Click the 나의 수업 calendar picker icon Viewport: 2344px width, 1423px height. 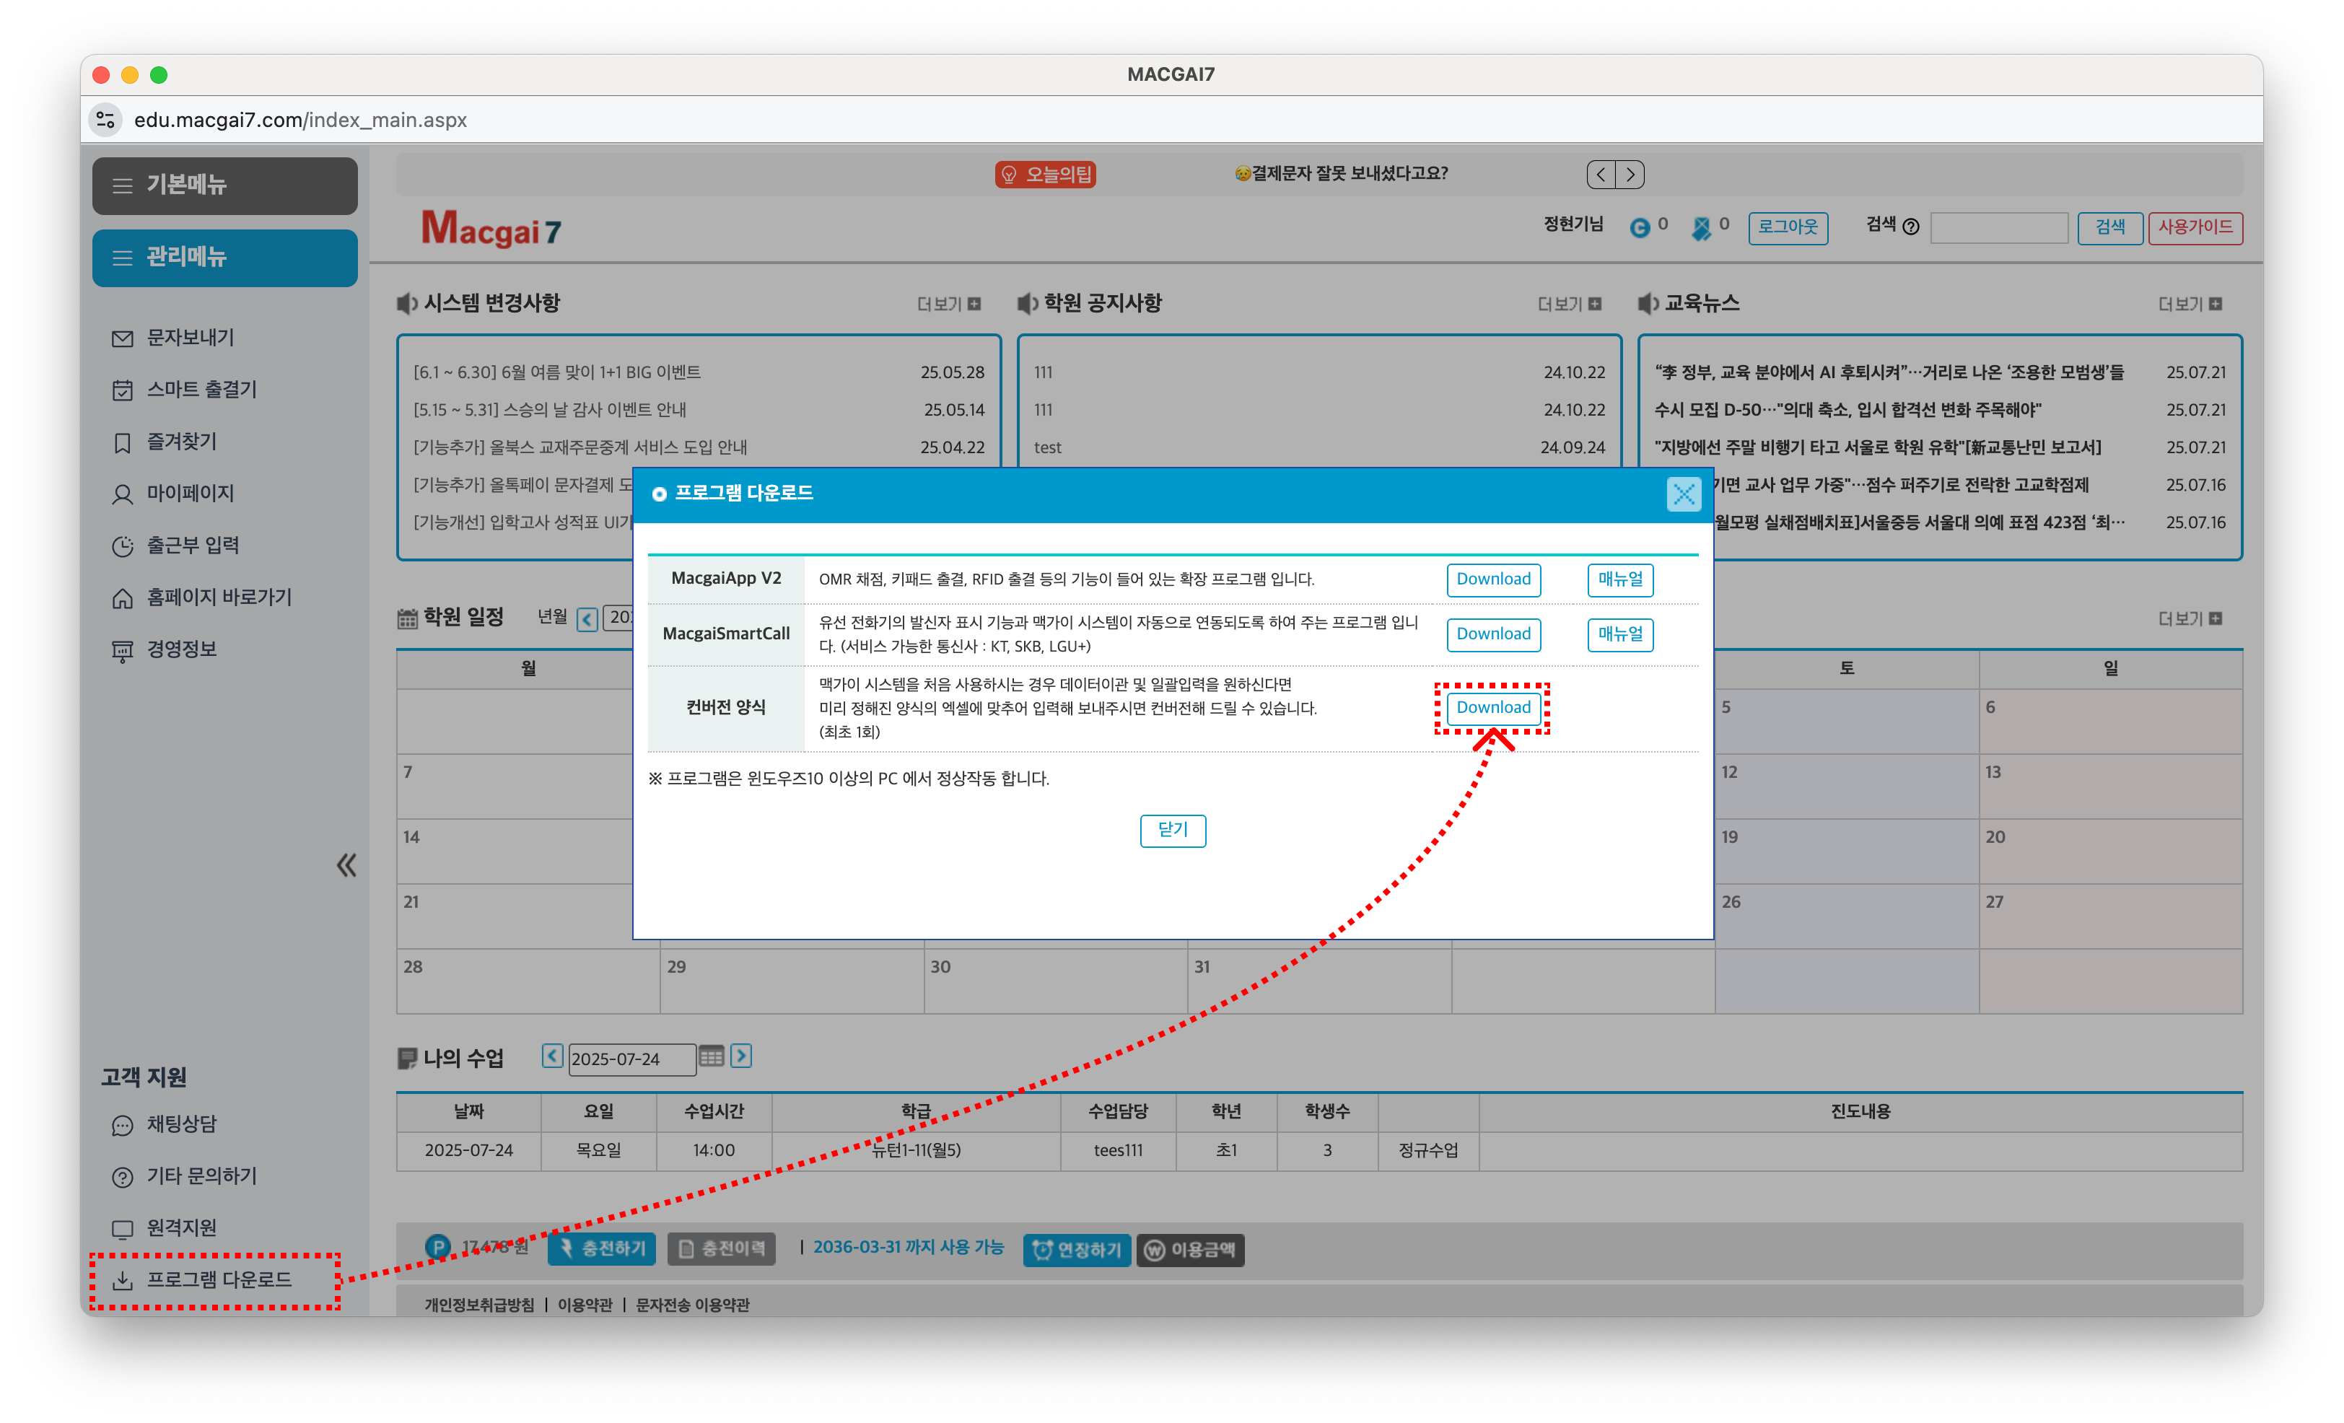point(711,1056)
